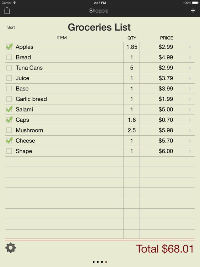Toggle the Cheese checkmark off
This screenshot has width=200, height=267.
(x=9, y=141)
